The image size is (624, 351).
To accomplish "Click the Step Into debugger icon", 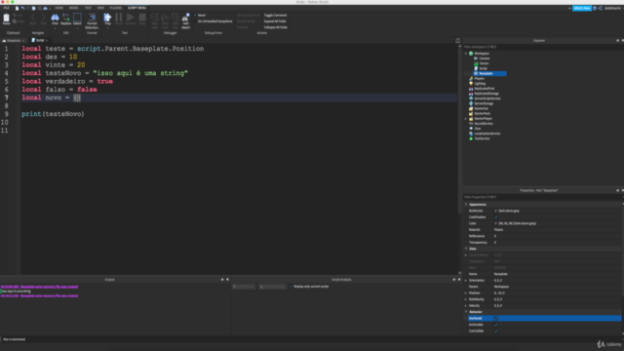I will click(155, 20).
